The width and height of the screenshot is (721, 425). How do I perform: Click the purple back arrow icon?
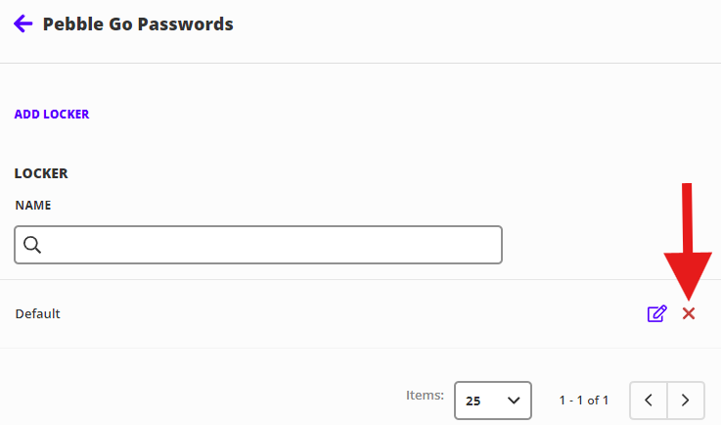(x=23, y=24)
